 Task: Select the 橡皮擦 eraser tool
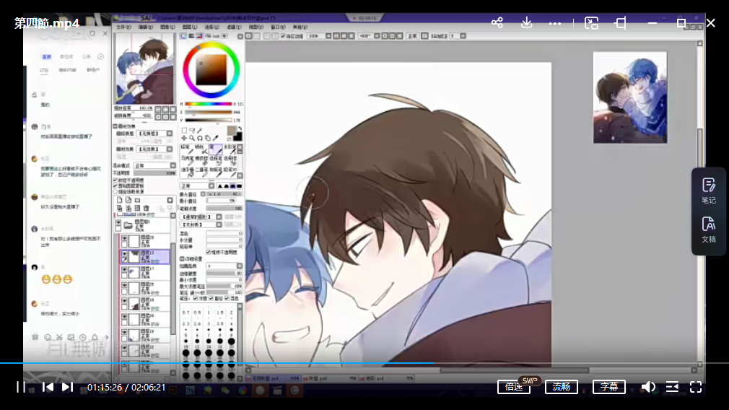point(201,161)
